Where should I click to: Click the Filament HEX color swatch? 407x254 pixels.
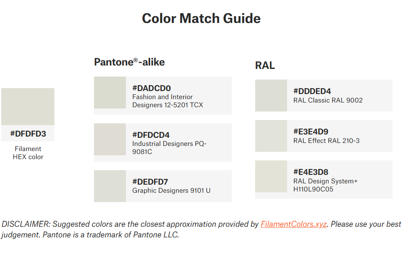[28, 106]
